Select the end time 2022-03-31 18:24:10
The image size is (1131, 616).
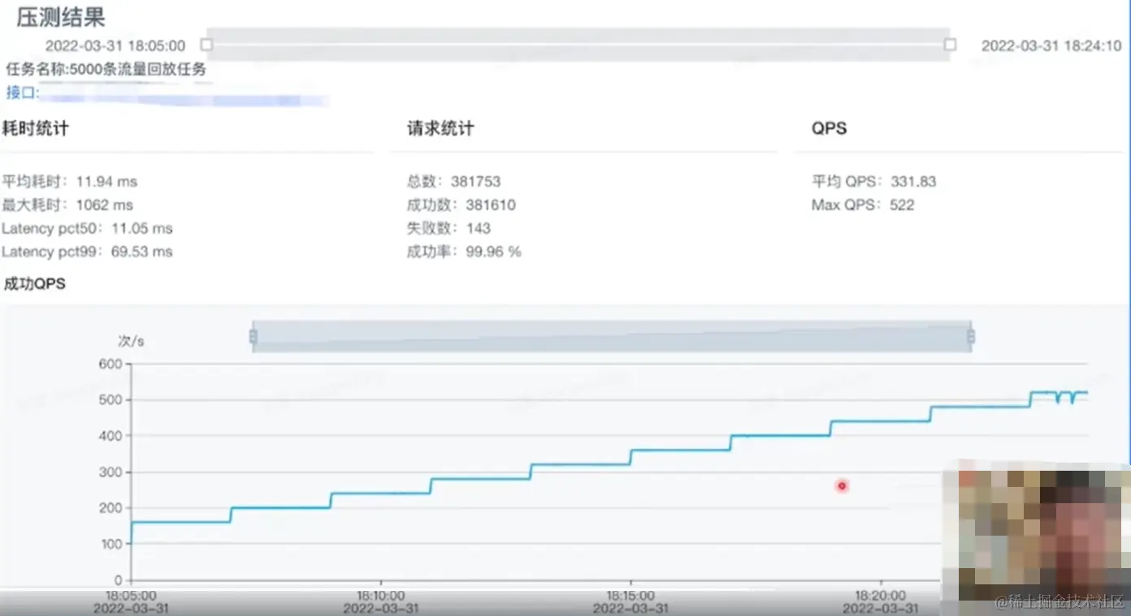1051,46
